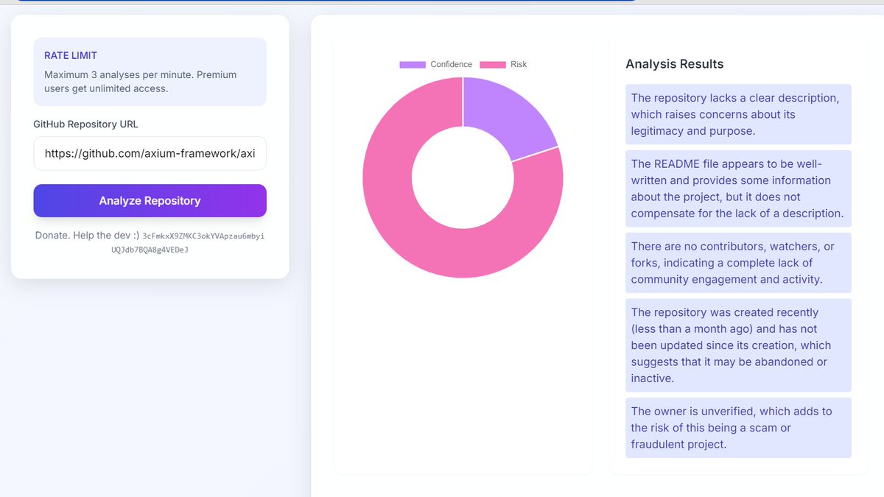Focus the GitHub Repository URL input field
Image resolution: width=884 pixels, height=497 pixels.
(x=150, y=153)
